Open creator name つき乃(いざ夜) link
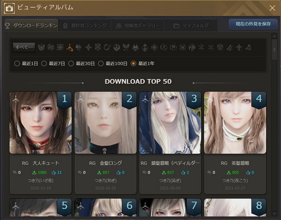The width and height of the screenshot is (281, 220). tap(41, 180)
